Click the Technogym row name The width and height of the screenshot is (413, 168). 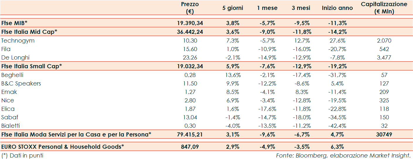tap(18, 41)
